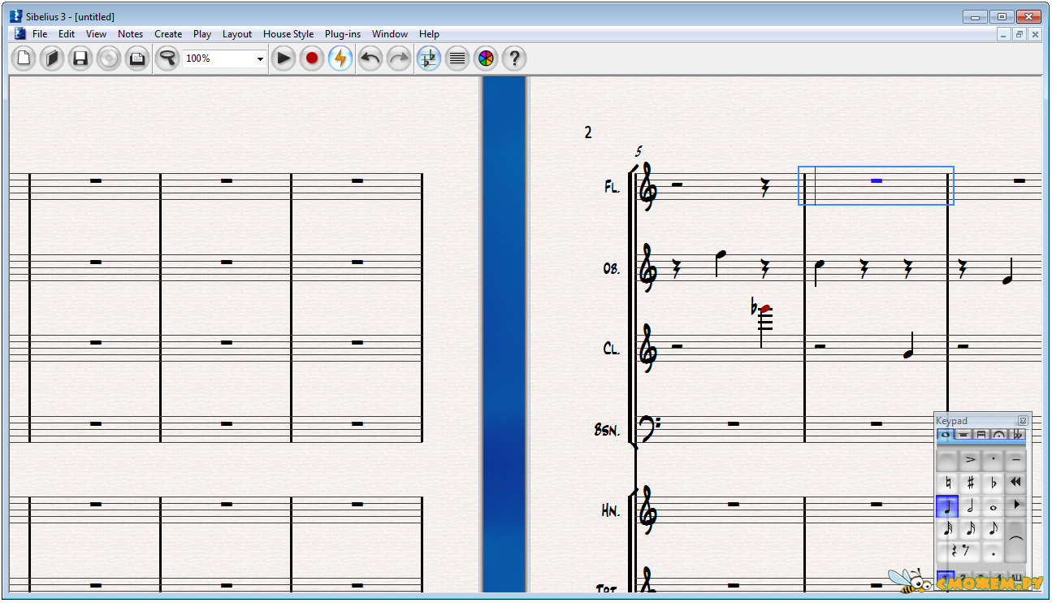1052x603 pixels.
Task: Toggle the accent articulation on the Keypad
Action: 970,459
